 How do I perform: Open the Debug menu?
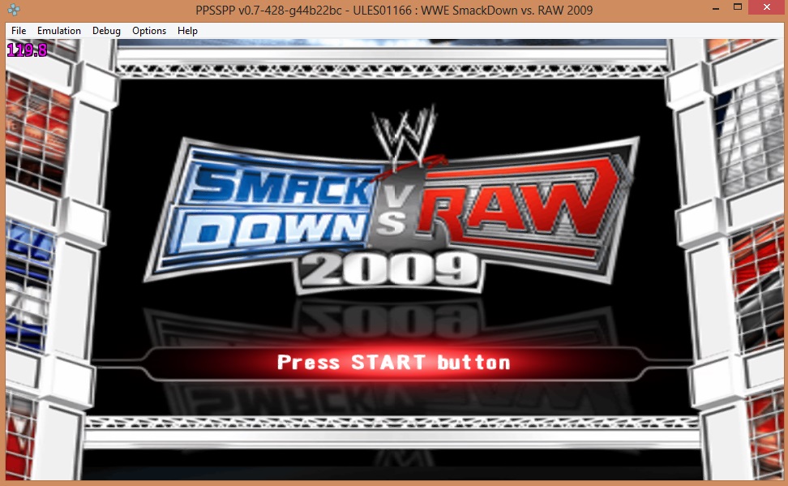click(x=106, y=31)
